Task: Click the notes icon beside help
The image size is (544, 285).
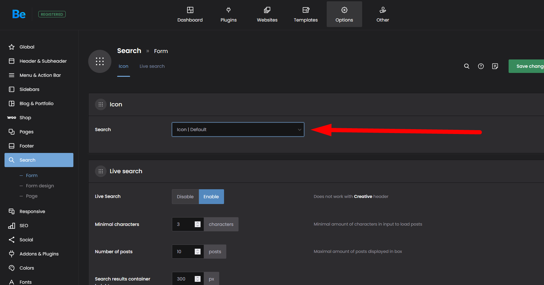Action: click(x=495, y=66)
